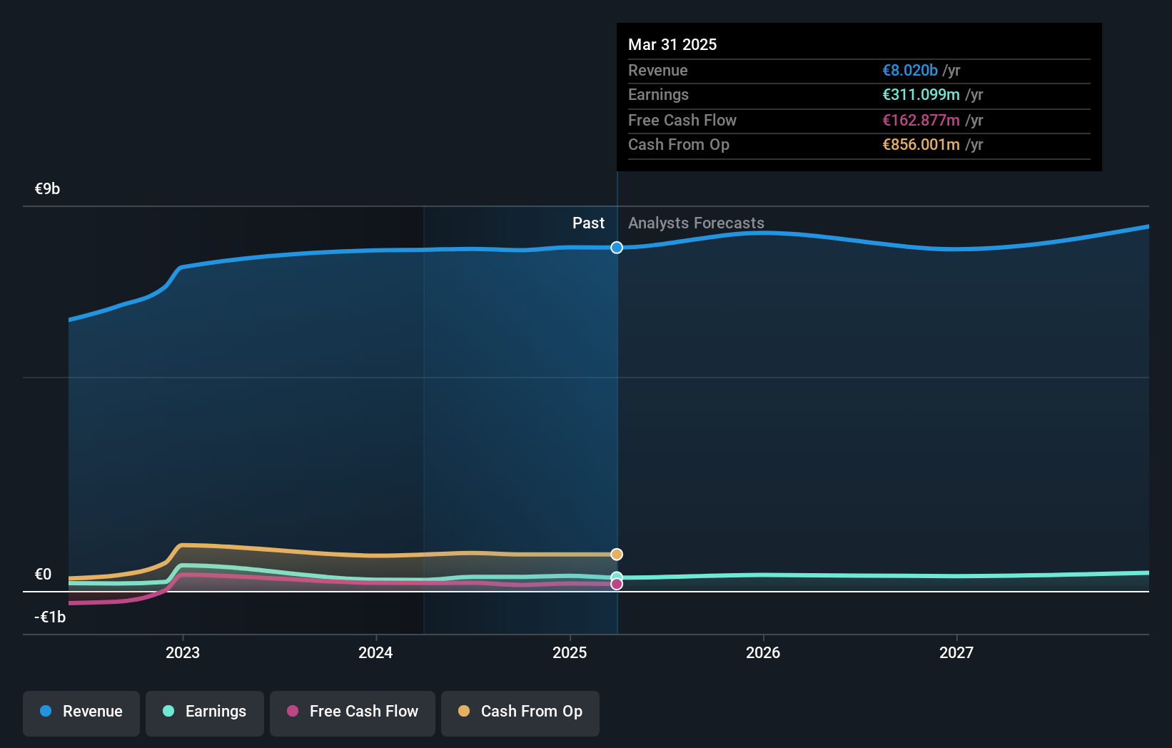1172x748 pixels.
Task: Click the 2023 x-axis label
Action: pos(183,652)
